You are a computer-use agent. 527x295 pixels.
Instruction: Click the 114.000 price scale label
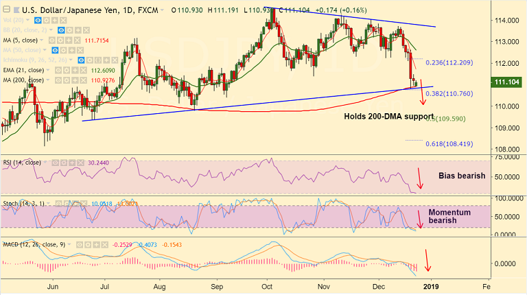[x=506, y=21]
